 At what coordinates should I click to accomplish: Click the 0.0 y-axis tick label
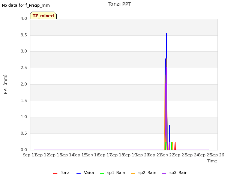tap(24, 150)
